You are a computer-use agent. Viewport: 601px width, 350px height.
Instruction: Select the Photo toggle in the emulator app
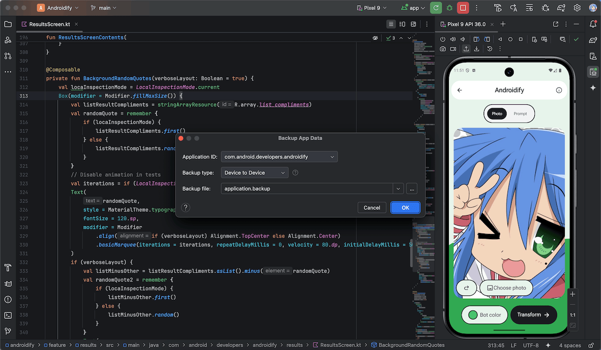[x=497, y=114]
